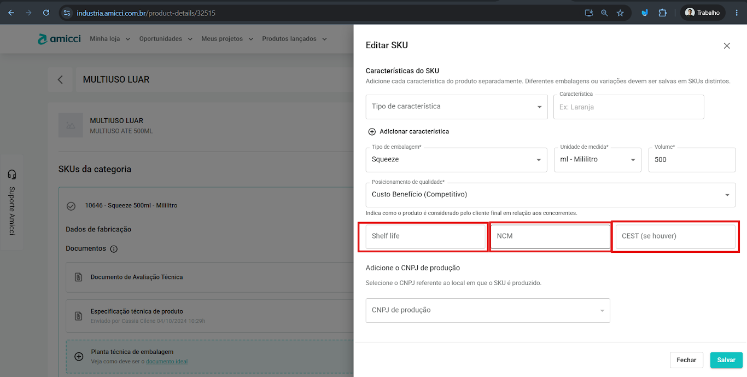Click the Especificação técnica de produto file icon

79,316
